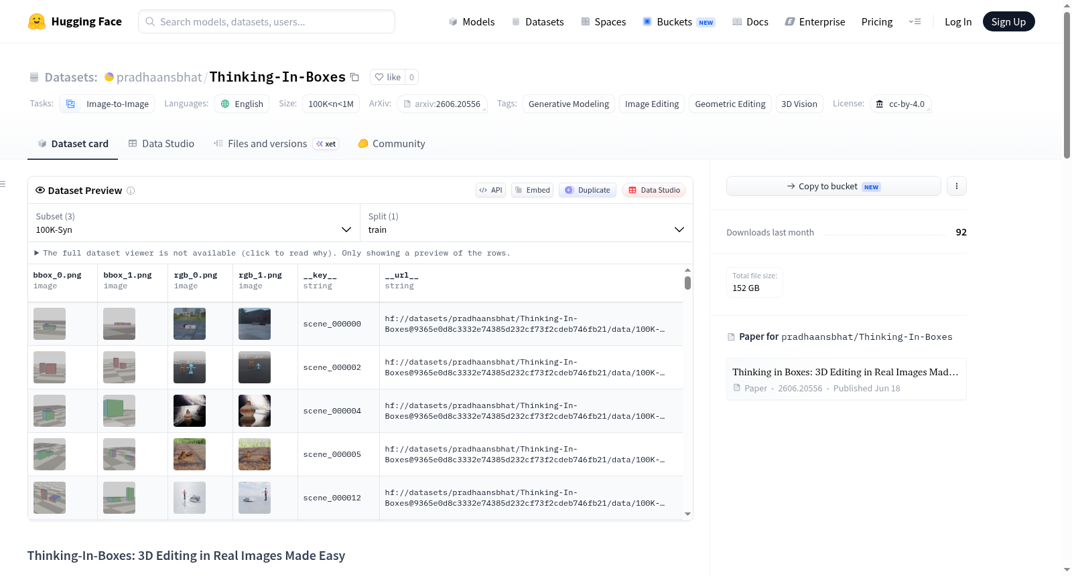Open the more navigation options menu icon

[x=915, y=21]
